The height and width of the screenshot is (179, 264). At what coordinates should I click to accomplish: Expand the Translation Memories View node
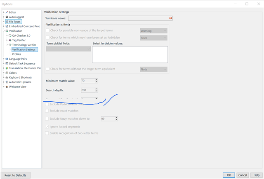pyautogui.click(x=4, y=68)
